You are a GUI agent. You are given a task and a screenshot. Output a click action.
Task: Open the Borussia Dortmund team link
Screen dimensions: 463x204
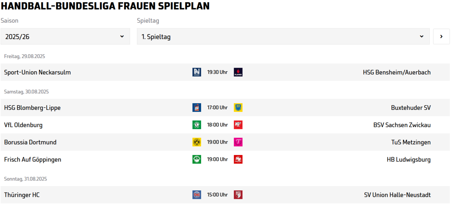coord(30,142)
